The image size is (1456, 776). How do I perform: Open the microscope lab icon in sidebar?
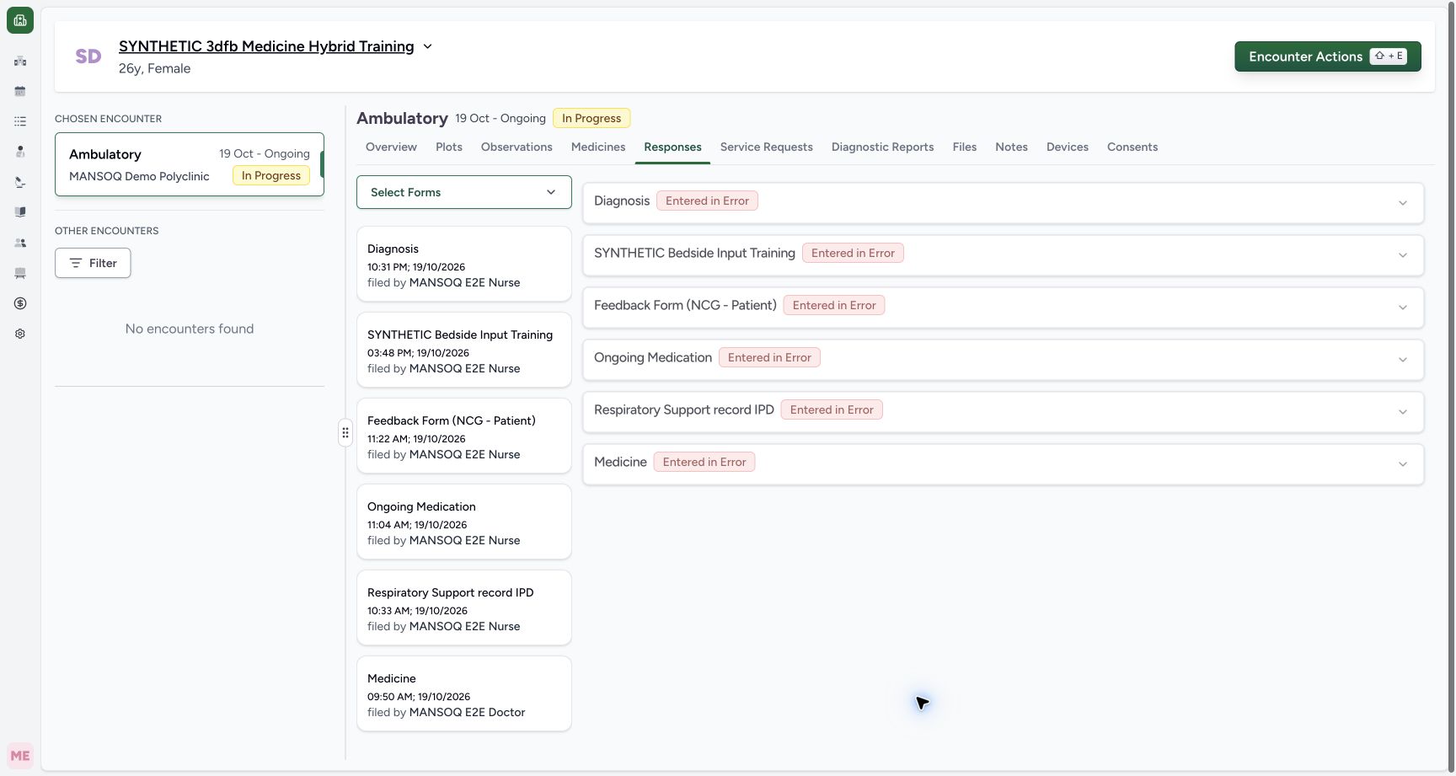(x=20, y=182)
